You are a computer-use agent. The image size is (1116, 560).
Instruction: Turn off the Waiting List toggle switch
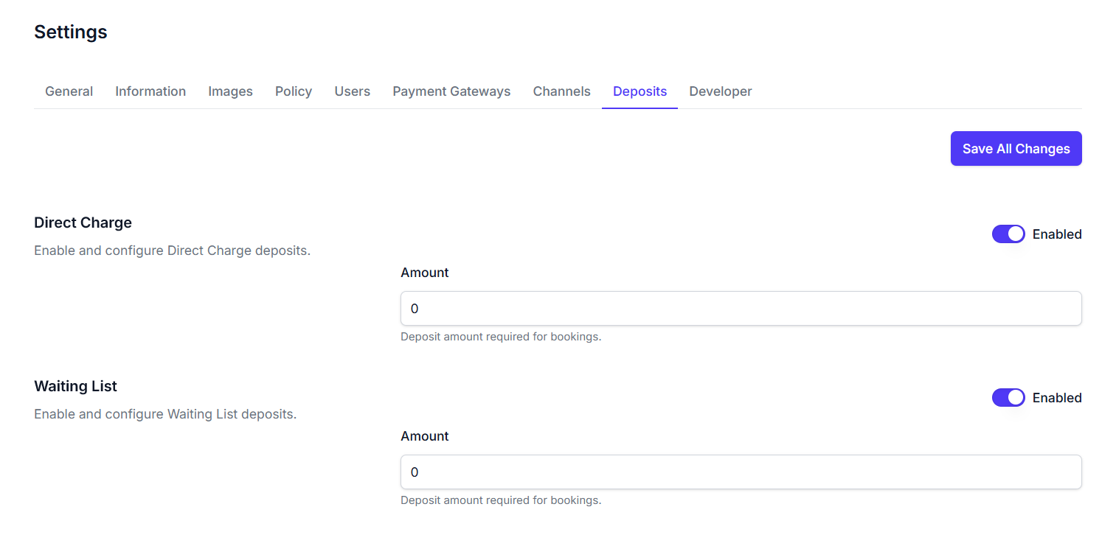(1008, 398)
